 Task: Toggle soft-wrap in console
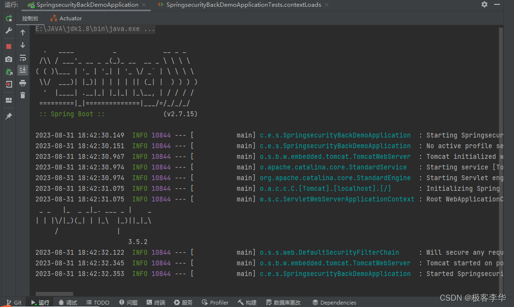[23, 58]
